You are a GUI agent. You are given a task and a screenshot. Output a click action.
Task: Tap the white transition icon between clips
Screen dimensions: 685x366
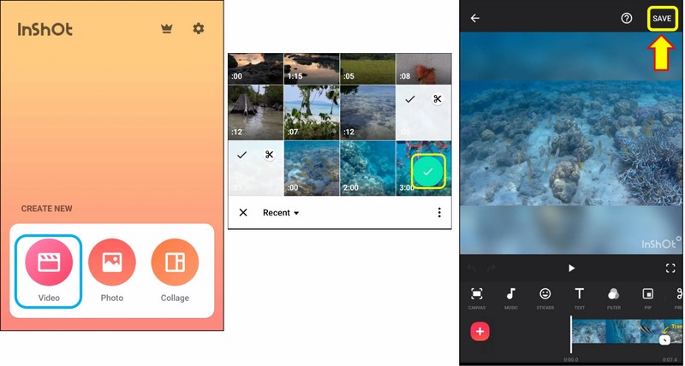(x=664, y=339)
